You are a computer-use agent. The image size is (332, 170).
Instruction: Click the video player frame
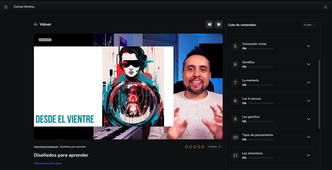click(x=128, y=86)
